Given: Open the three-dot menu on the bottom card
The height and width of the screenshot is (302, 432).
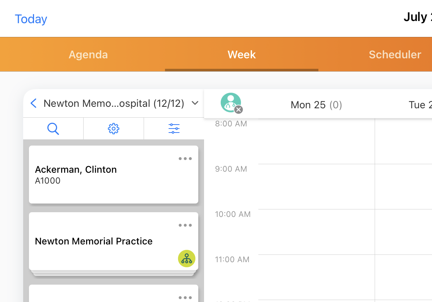Looking at the screenshot, I should (x=185, y=298).
